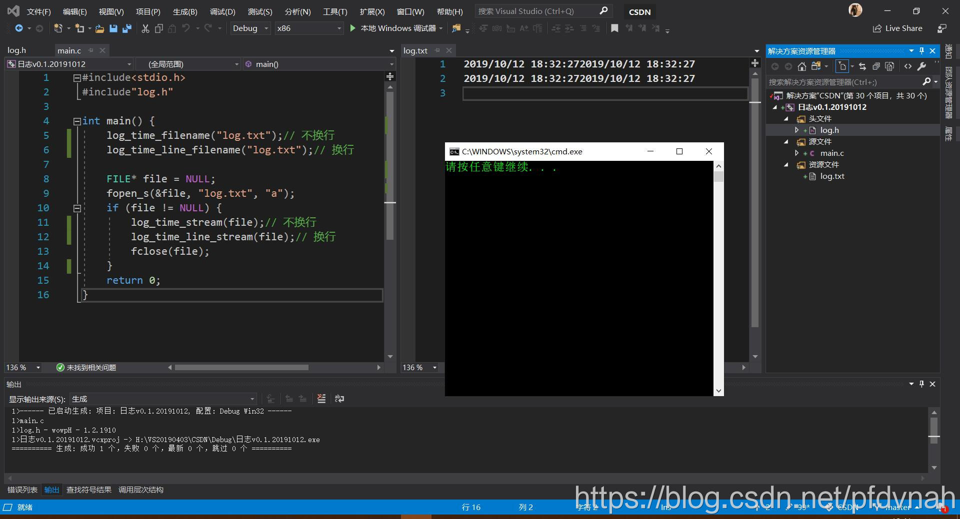Switch to the 错误列表 tab
Image resolution: width=960 pixels, height=519 pixels.
pos(22,490)
